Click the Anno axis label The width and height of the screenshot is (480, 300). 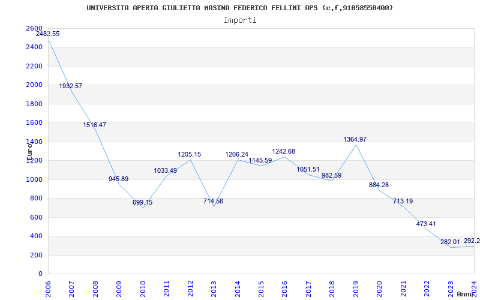click(x=465, y=294)
